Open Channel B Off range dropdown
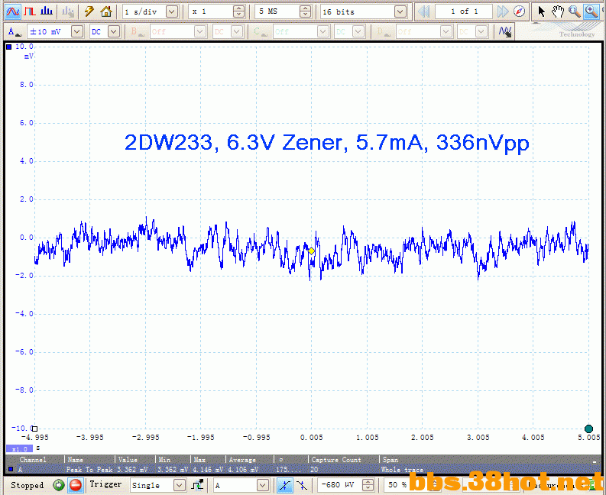 point(200,31)
